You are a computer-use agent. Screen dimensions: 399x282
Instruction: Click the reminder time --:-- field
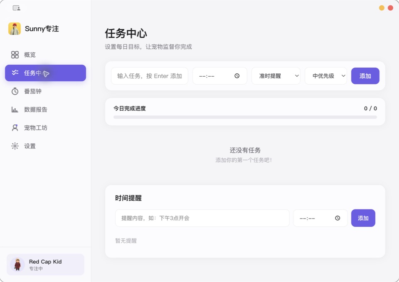coord(320,218)
